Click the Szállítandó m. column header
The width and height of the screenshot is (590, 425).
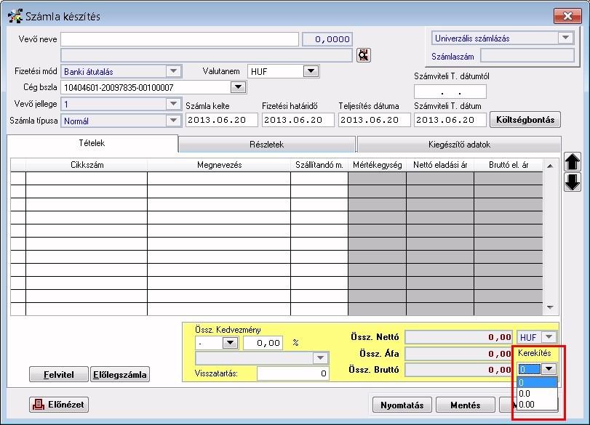tap(319, 165)
